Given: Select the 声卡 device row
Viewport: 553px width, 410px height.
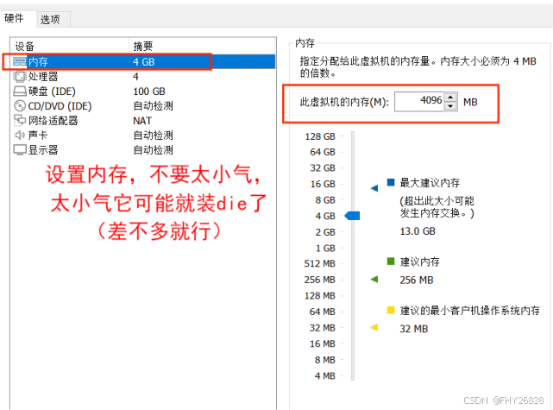Looking at the screenshot, I should click(x=143, y=136).
